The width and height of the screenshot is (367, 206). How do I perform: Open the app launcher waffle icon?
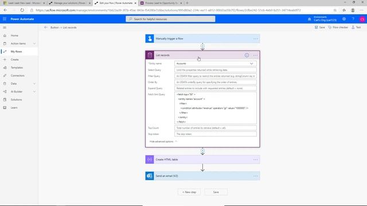(5, 19)
